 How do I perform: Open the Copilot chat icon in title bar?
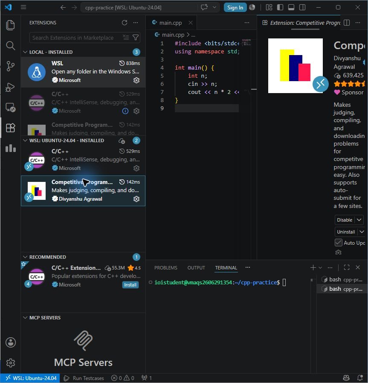(204, 7)
